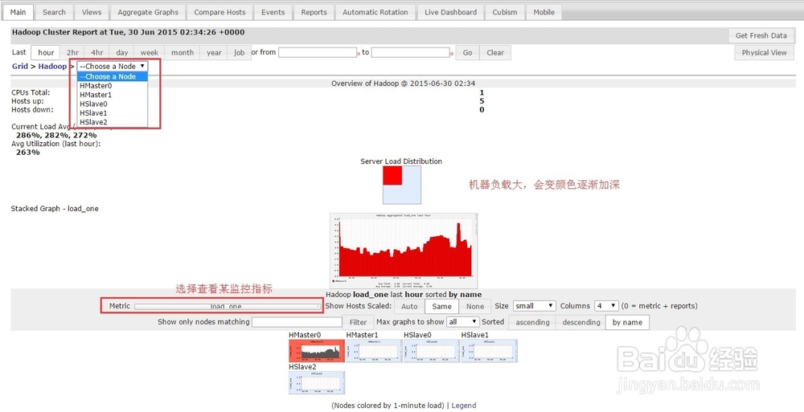Click the Clear button
Screen dimensions: 804x412
pyautogui.click(x=494, y=52)
